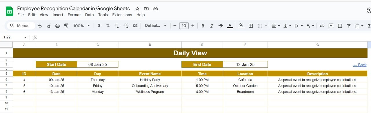The image size is (371, 113).
Task: Insert a chart using toolbar icon
Action: (x=340, y=26)
